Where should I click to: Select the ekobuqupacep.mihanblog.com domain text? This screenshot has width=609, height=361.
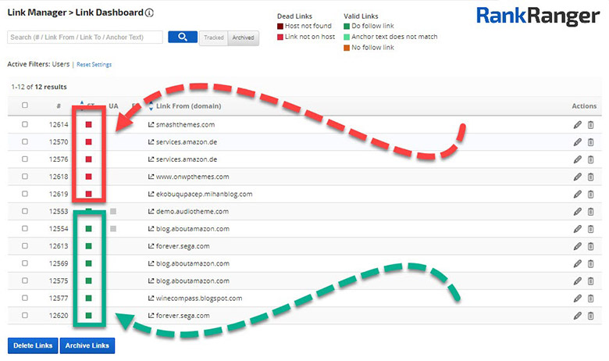click(x=204, y=194)
